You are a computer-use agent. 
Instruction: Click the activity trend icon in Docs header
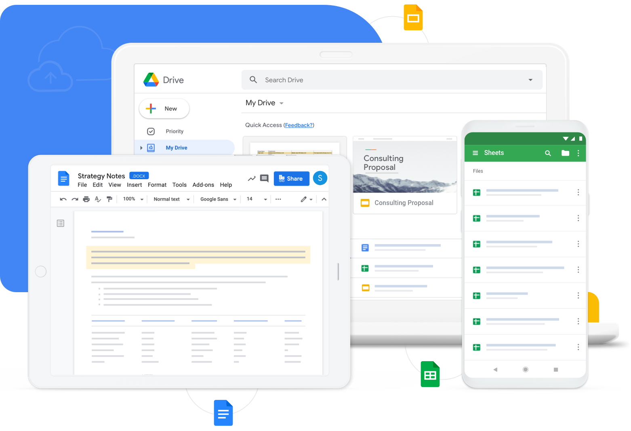[252, 178]
